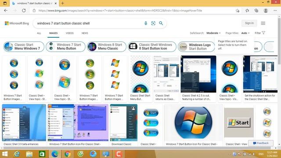Open Page titles Auto dropdown
The width and height of the screenshot is (281, 158).
[245, 33]
